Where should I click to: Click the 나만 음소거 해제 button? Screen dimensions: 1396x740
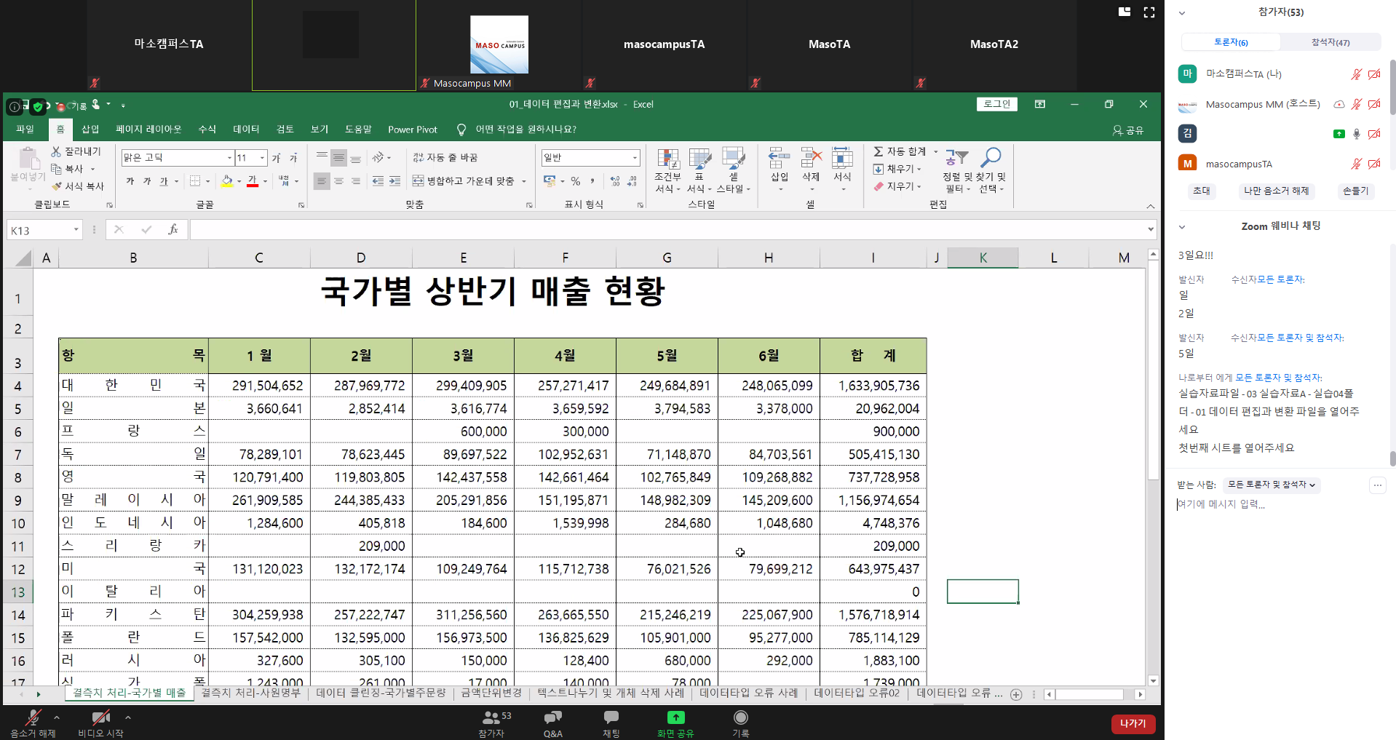pos(1276,191)
